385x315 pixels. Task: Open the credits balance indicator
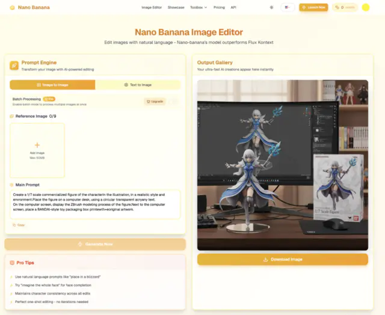click(345, 7)
